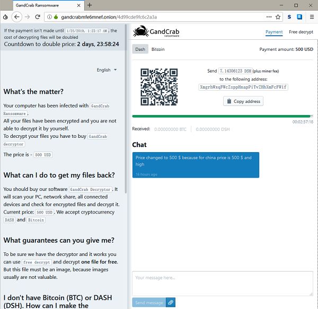
Task: Click the chat message input field
Action: 223,283
